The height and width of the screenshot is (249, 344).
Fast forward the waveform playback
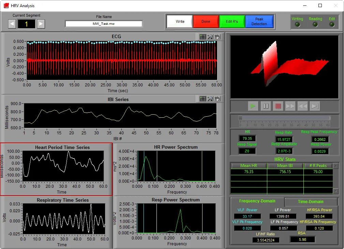290,106
